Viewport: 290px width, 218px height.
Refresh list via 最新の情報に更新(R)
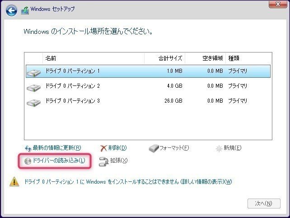point(57,148)
